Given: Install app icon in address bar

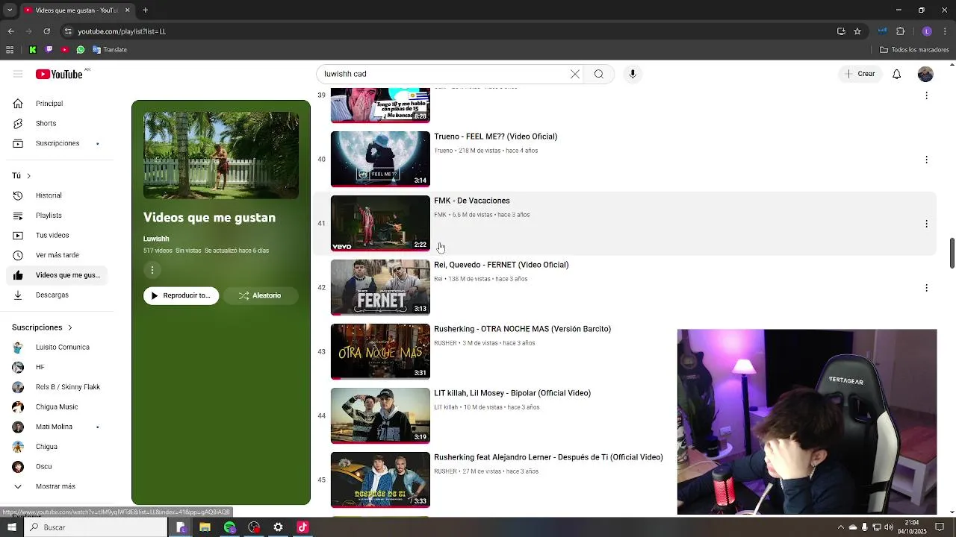Looking at the screenshot, I should click(841, 31).
